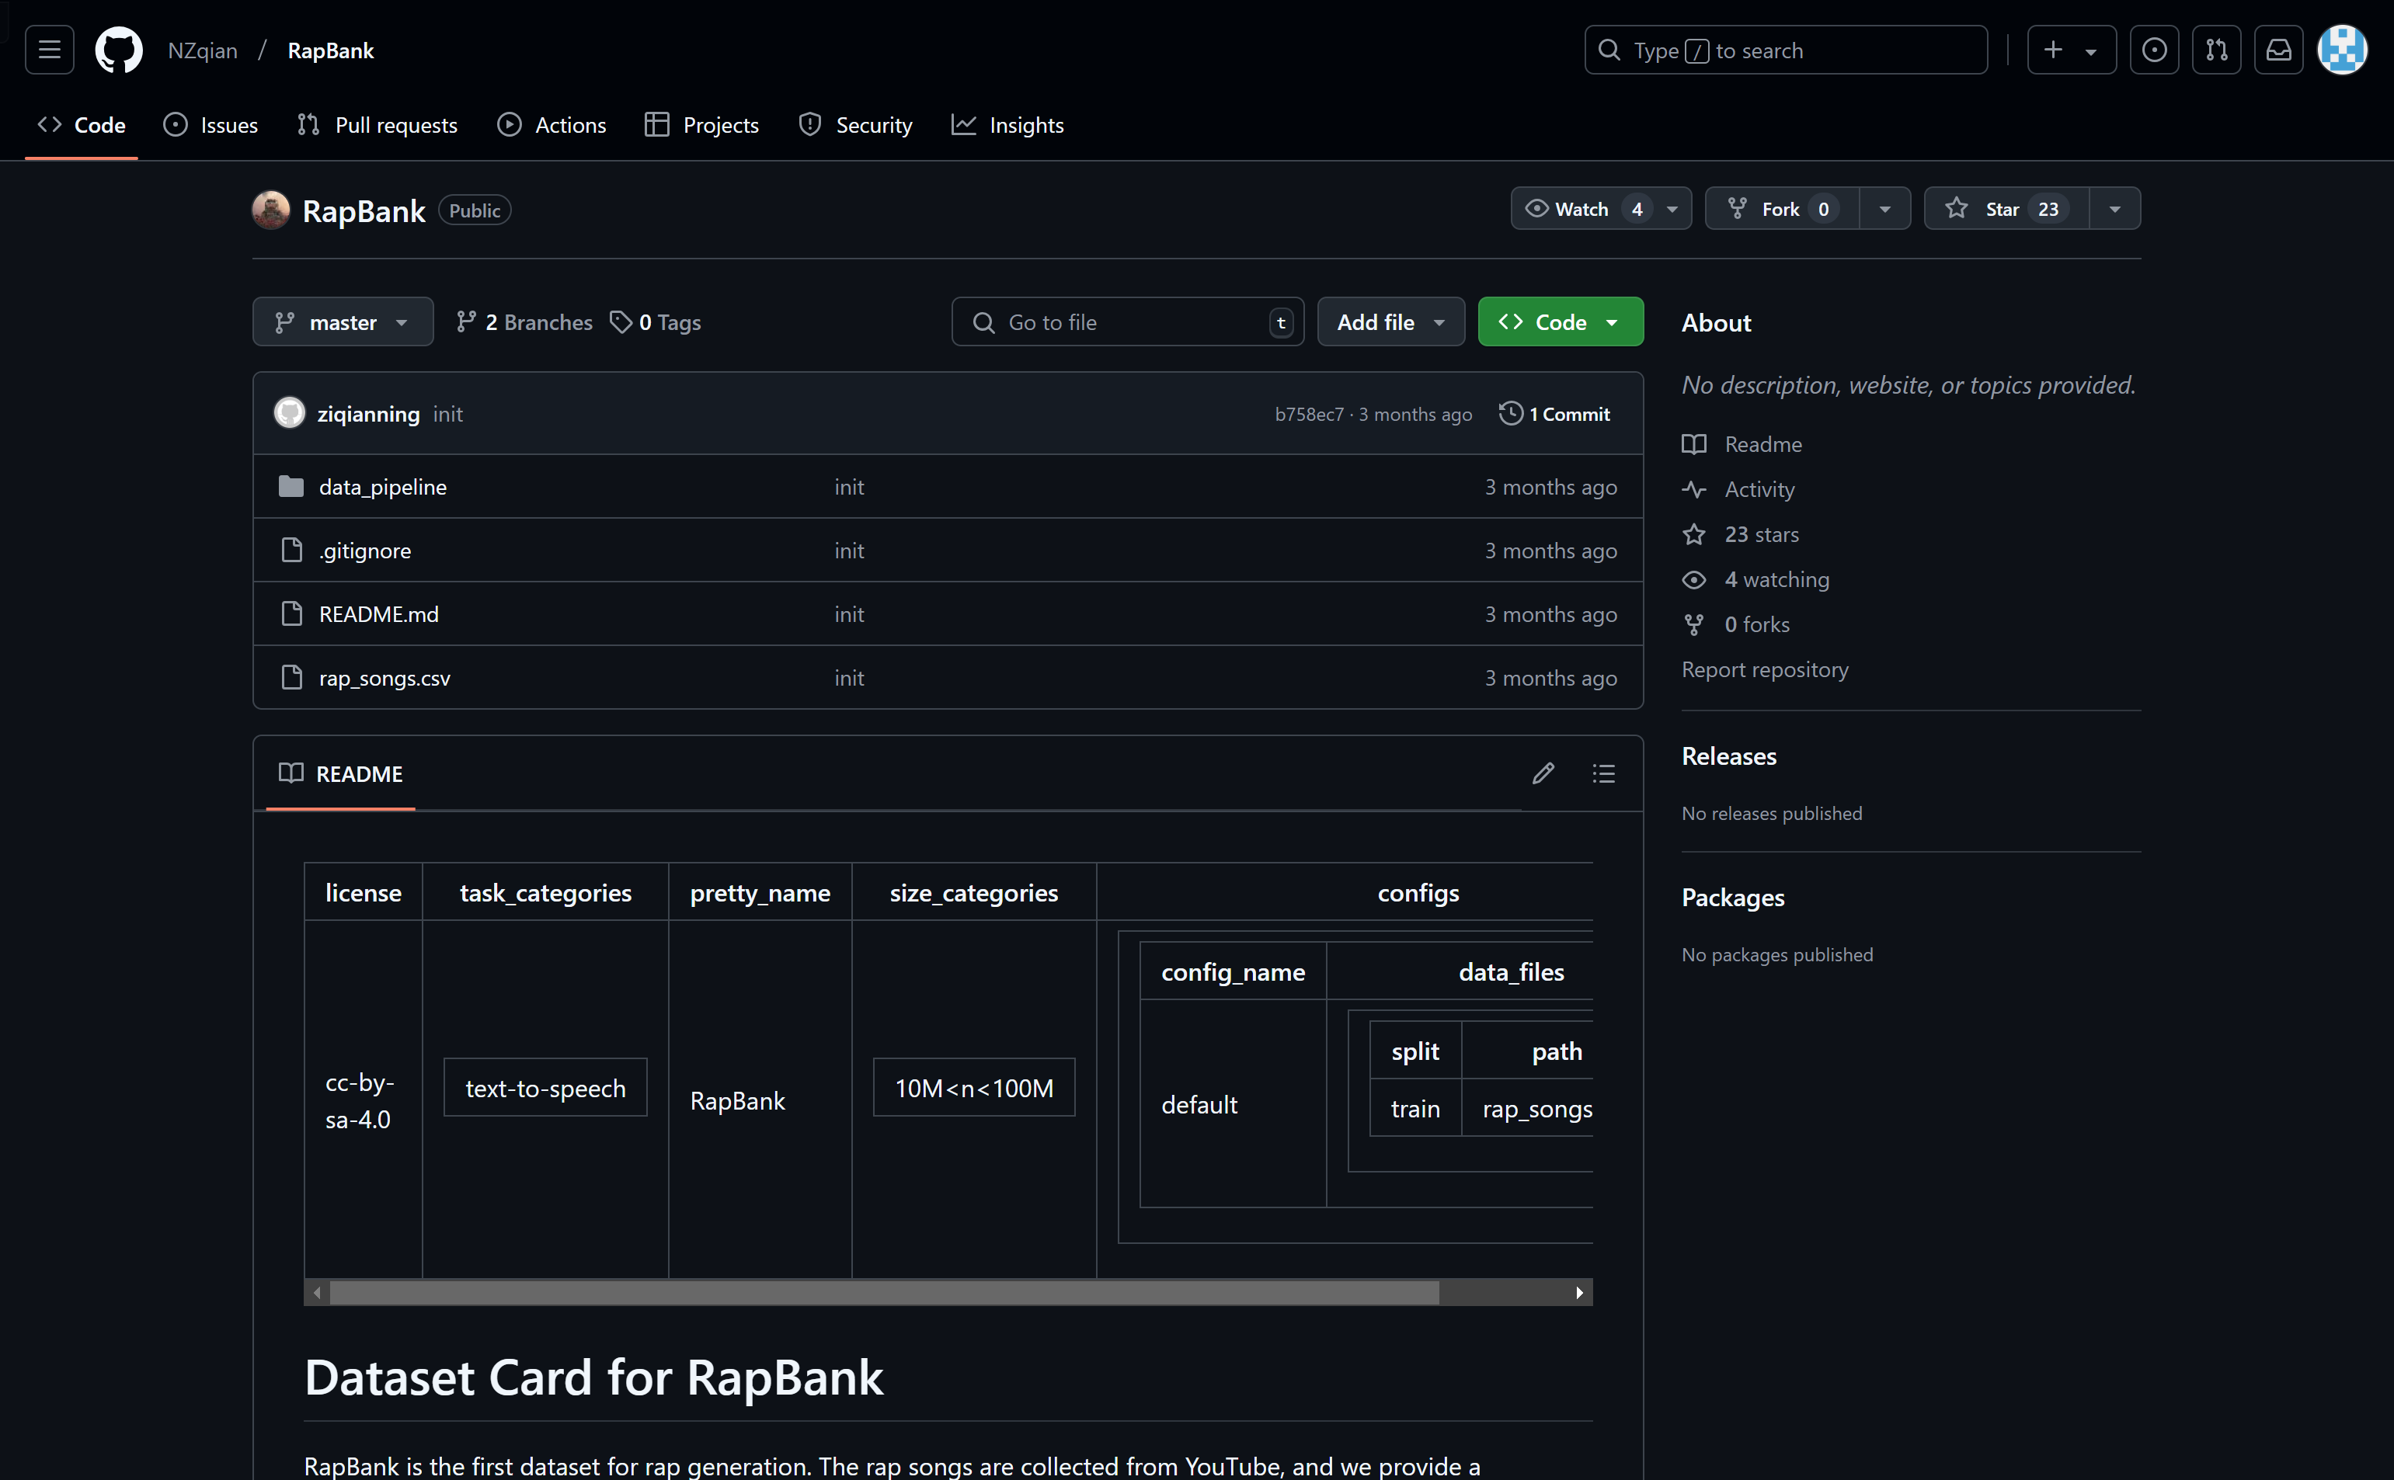
Task: Switch to the Actions tab
Action: [x=552, y=125]
